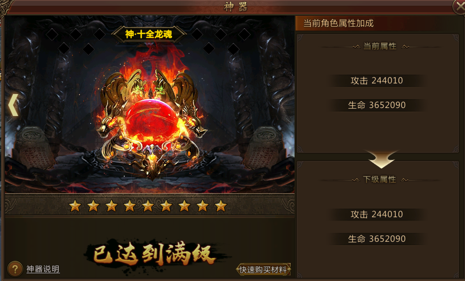
Task: Click the first gold star
Action: (x=75, y=206)
